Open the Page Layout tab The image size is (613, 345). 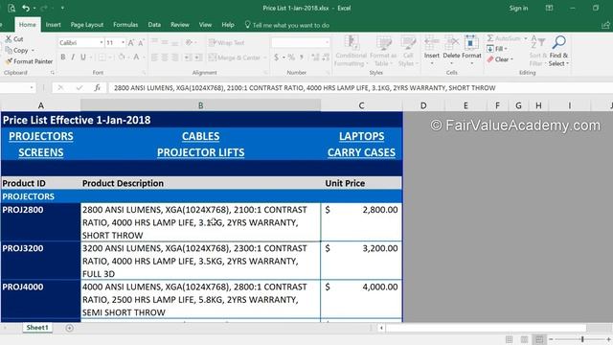[87, 25]
